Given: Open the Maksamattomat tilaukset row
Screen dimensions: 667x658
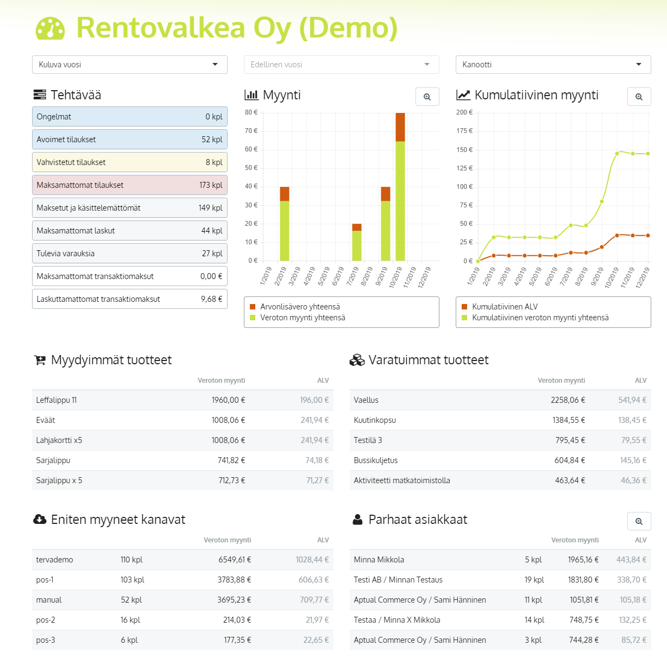Looking at the screenshot, I should 130,185.
